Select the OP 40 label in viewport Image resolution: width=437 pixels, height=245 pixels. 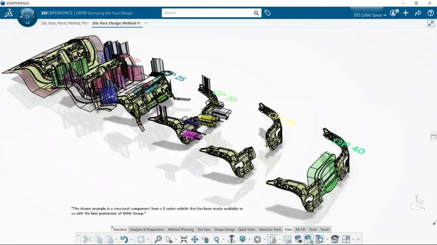pos(349,146)
